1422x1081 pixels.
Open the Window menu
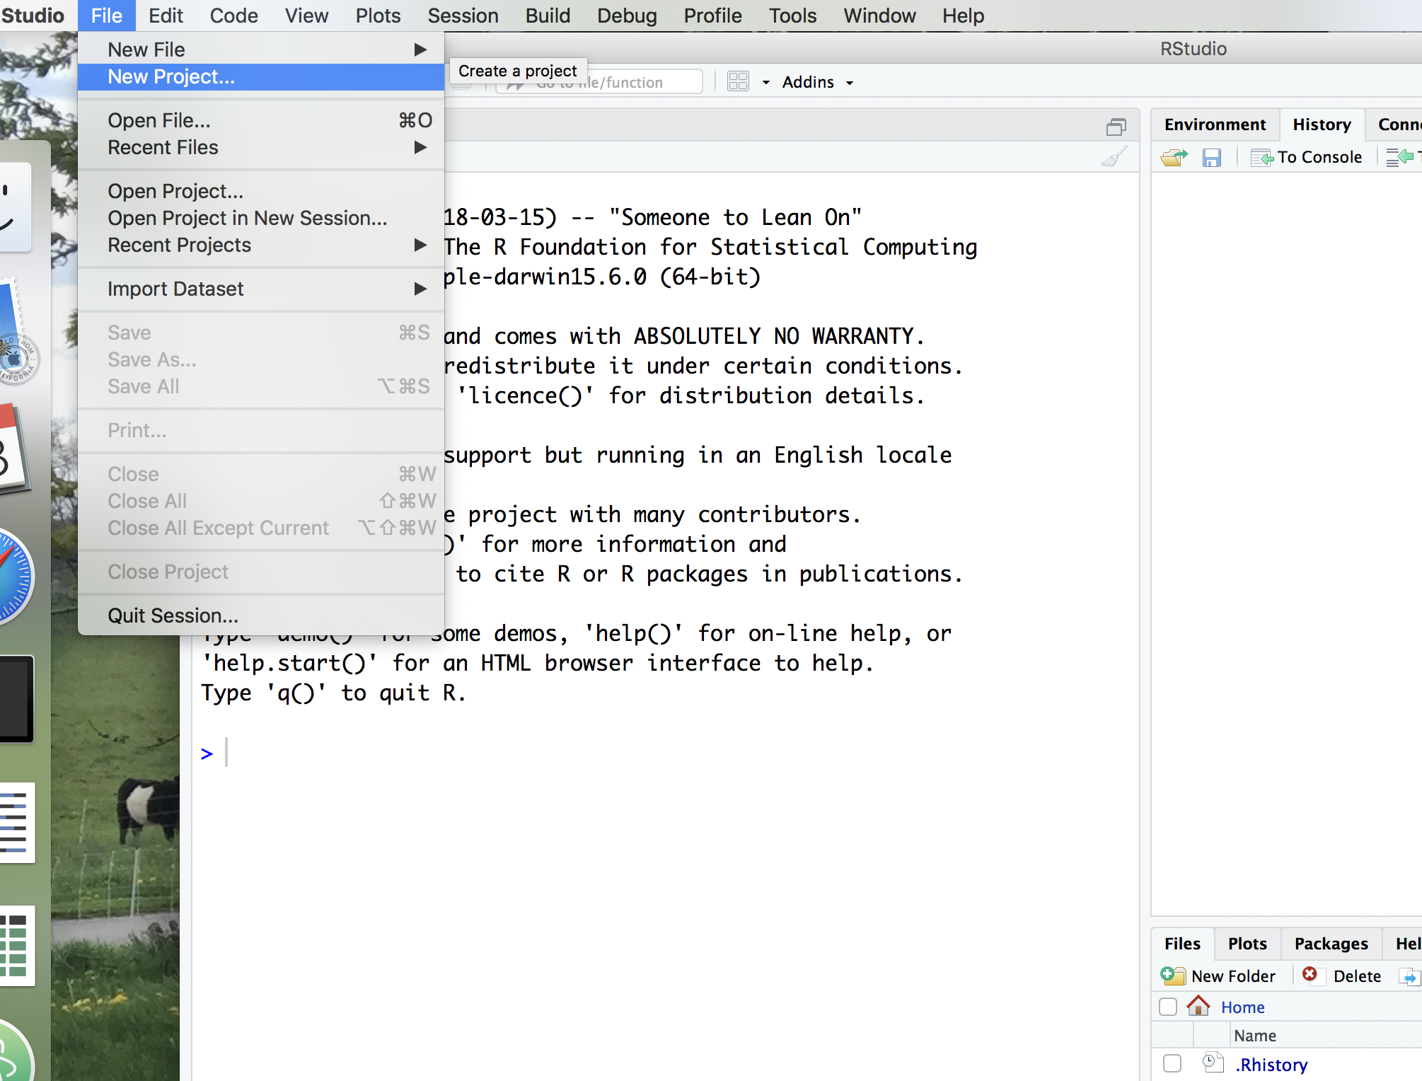879,16
